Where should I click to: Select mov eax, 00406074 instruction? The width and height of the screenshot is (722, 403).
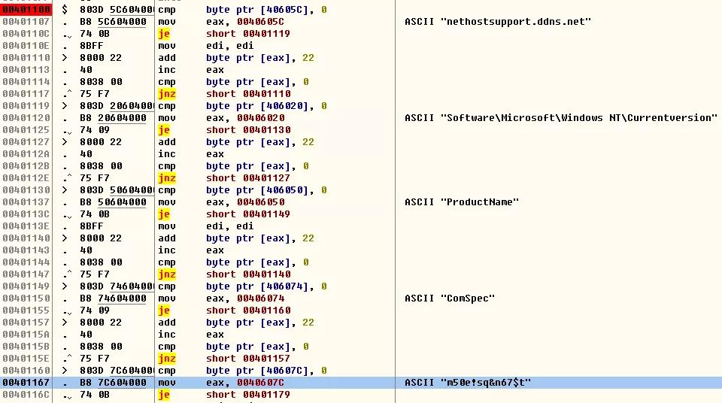[221, 298]
